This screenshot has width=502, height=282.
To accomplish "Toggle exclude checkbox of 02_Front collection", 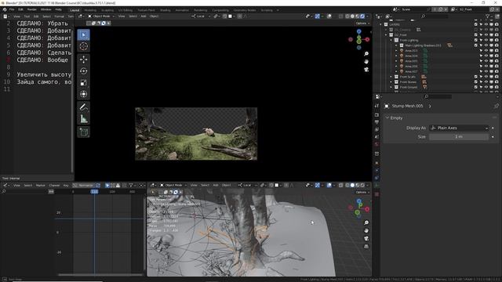I will coord(476,34).
